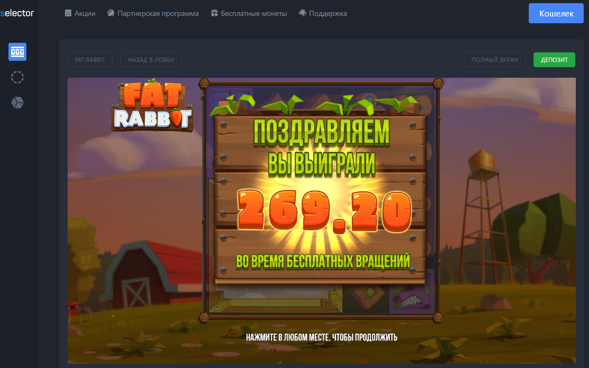Click the ПОЗДРАВЛЯЕМ congratulation heading

click(x=322, y=133)
